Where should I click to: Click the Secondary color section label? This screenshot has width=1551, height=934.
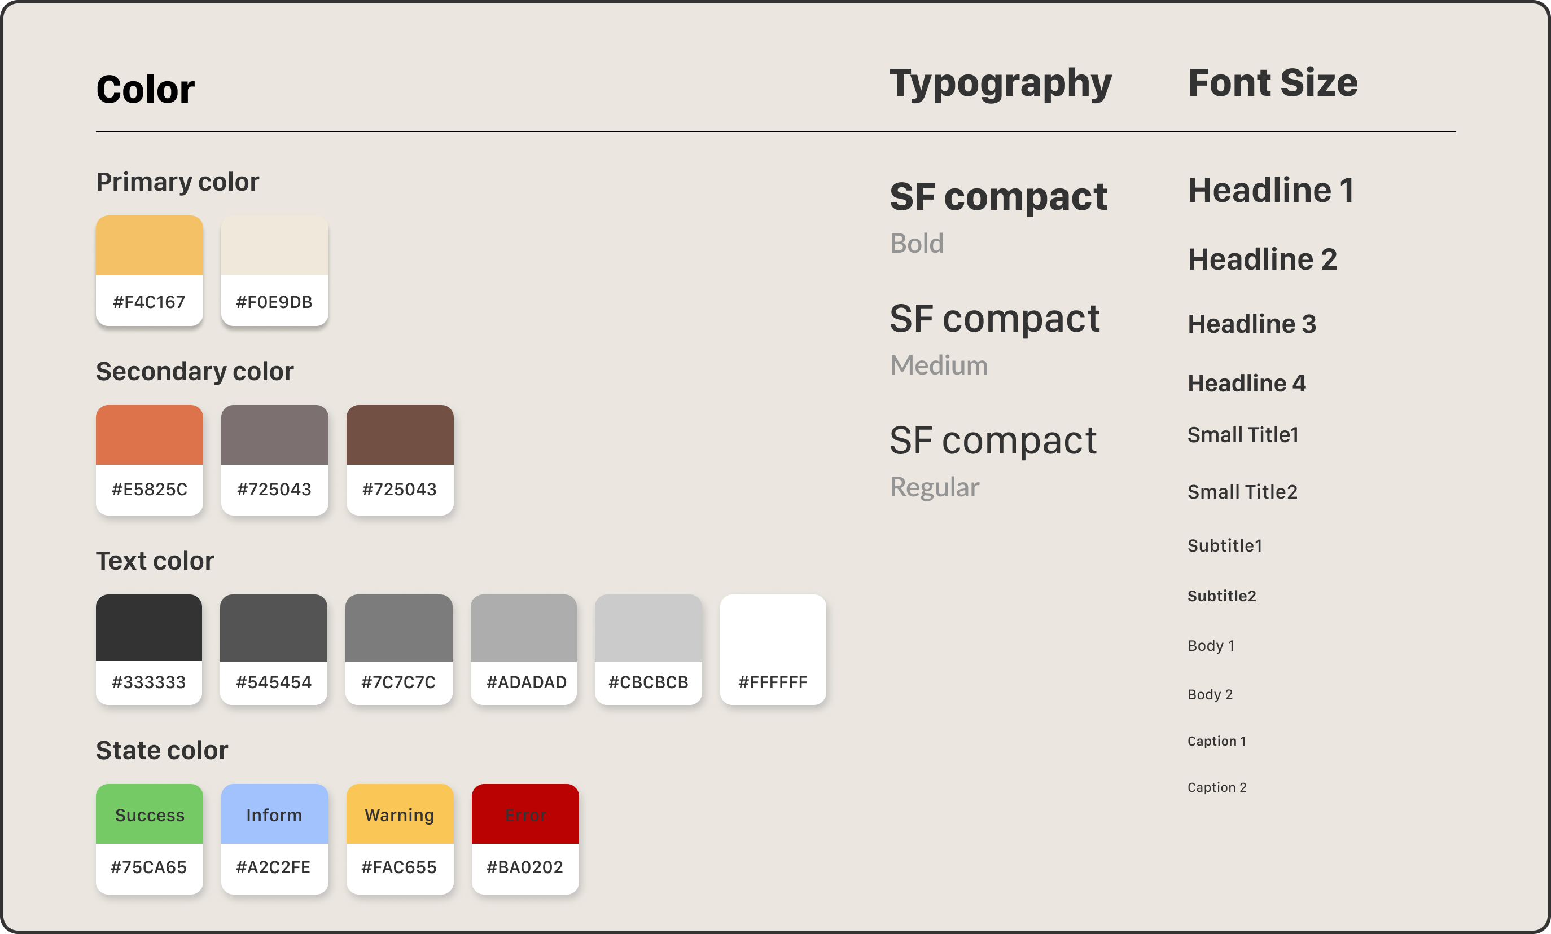(195, 372)
